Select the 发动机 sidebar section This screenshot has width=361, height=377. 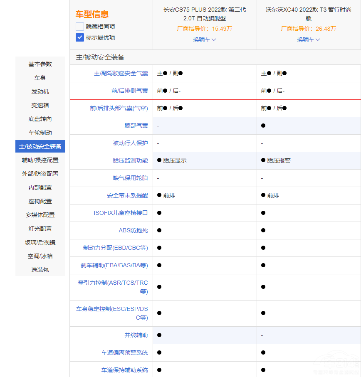click(x=40, y=91)
